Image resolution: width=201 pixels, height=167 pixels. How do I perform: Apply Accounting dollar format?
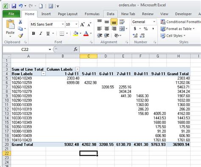(x=135, y=29)
